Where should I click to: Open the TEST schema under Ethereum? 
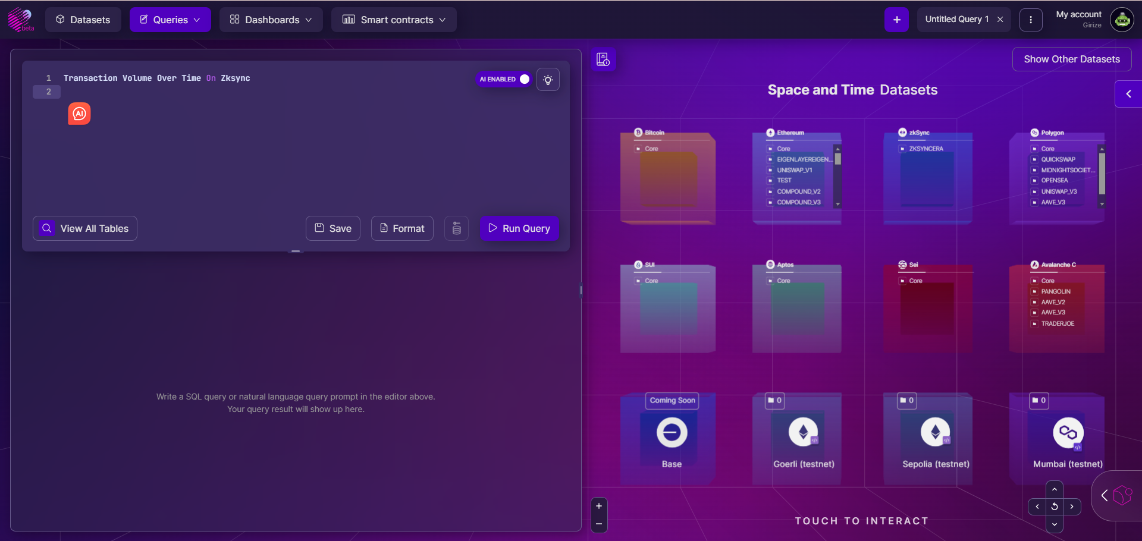pos(780,180)
